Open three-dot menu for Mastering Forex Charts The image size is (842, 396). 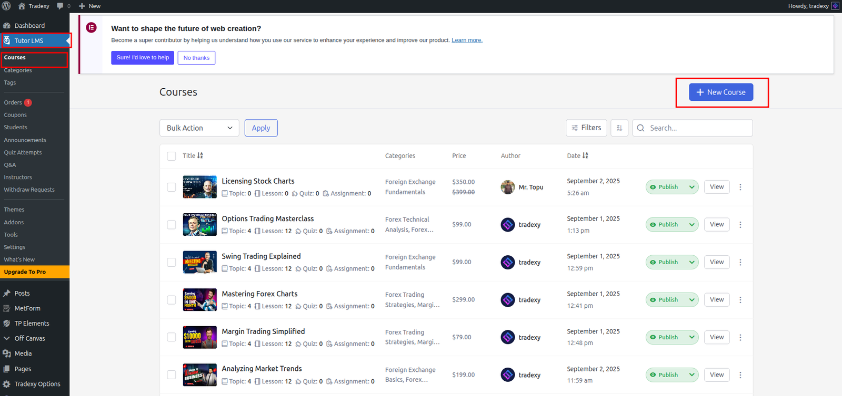pyautogui.click(x=740, y=300)
